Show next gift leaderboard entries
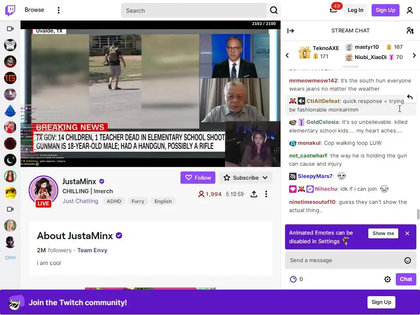Viewport: 420px width, 315px height. (414, 55)
